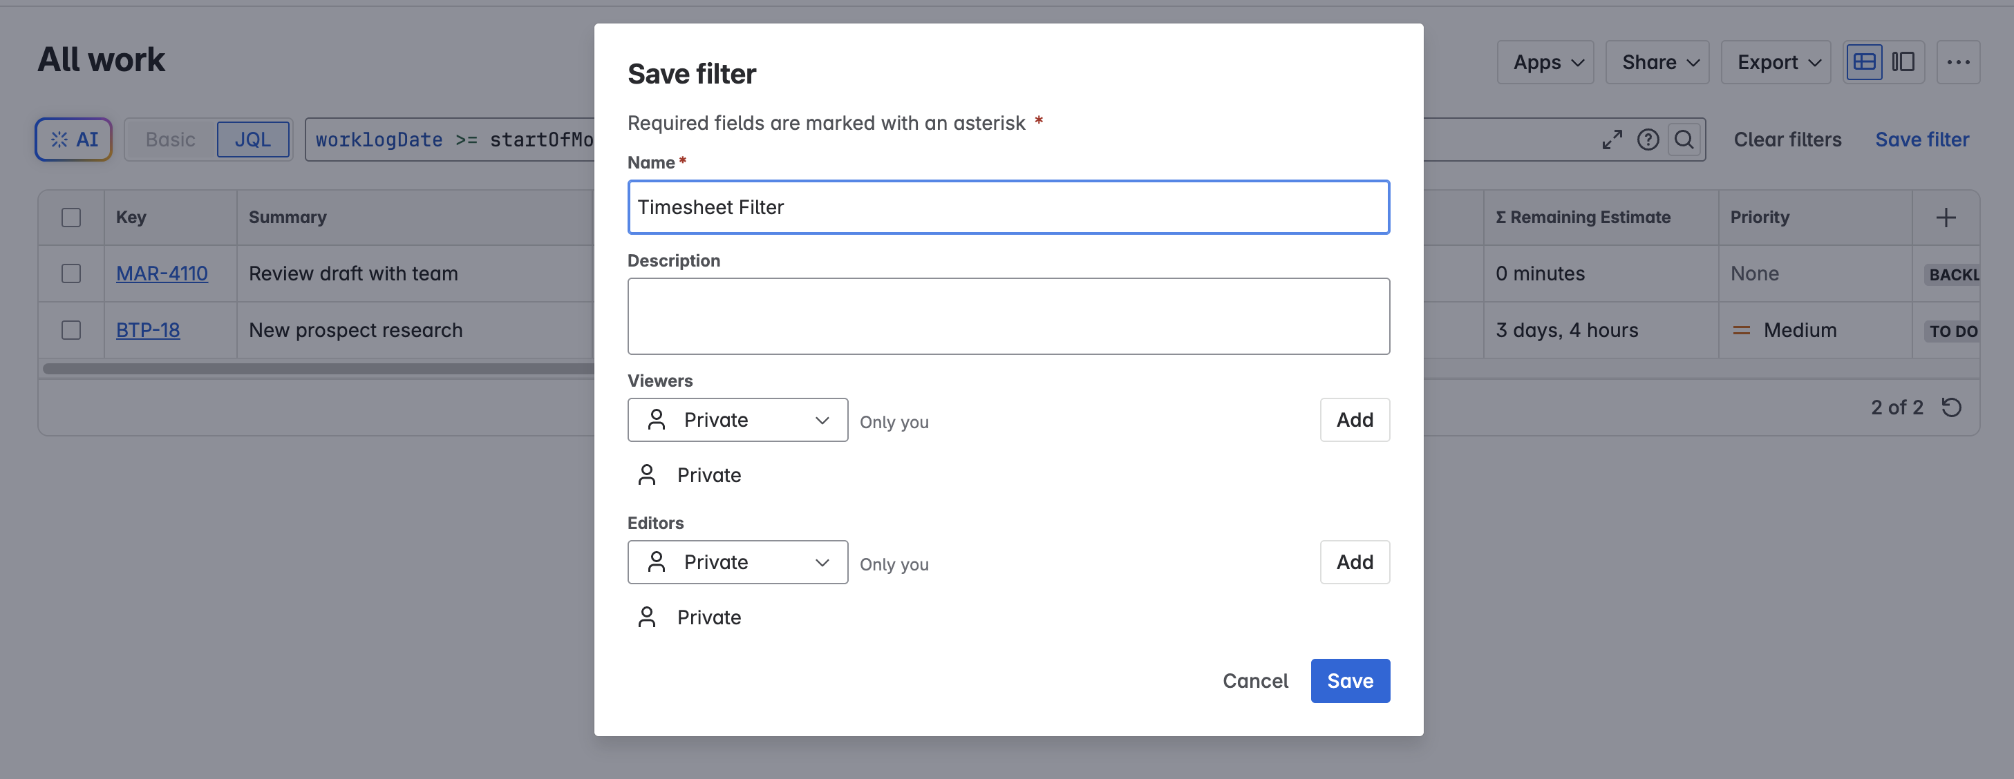Refresh results with the circular arrow

click(1952, 407)
